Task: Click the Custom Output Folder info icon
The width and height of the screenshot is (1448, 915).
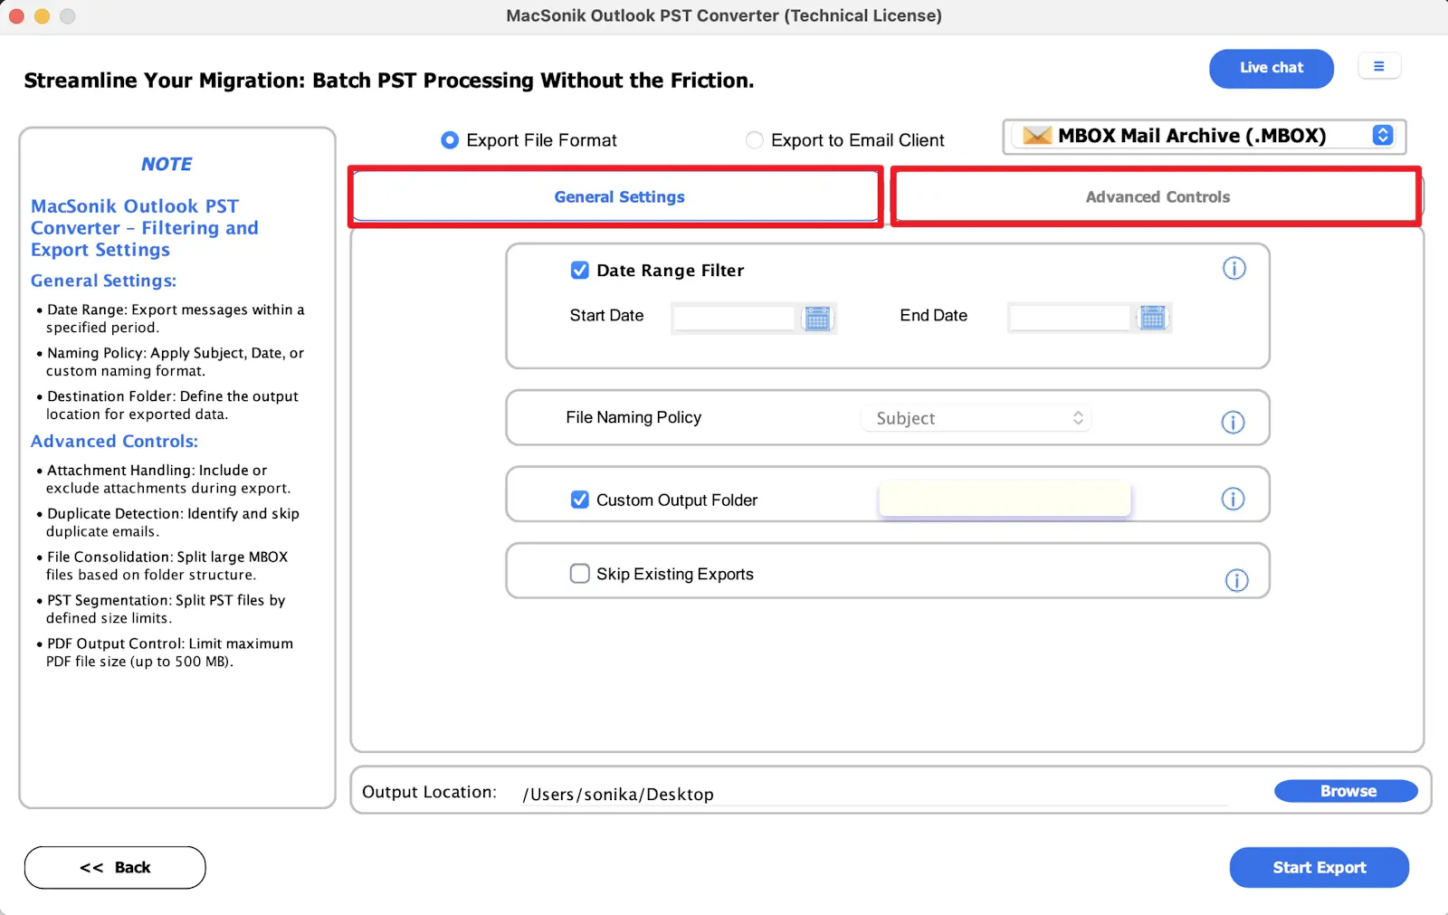Action: pos(1233,499)
